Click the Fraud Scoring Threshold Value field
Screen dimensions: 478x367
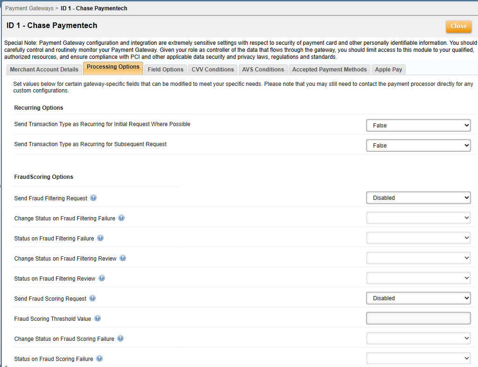point(418,318)
